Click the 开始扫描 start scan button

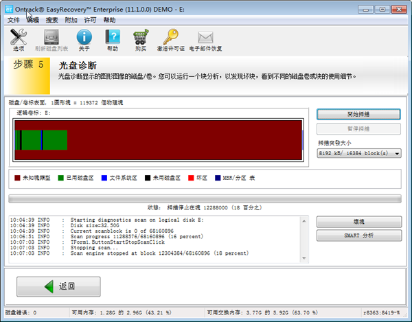click(x=358, y=114)
